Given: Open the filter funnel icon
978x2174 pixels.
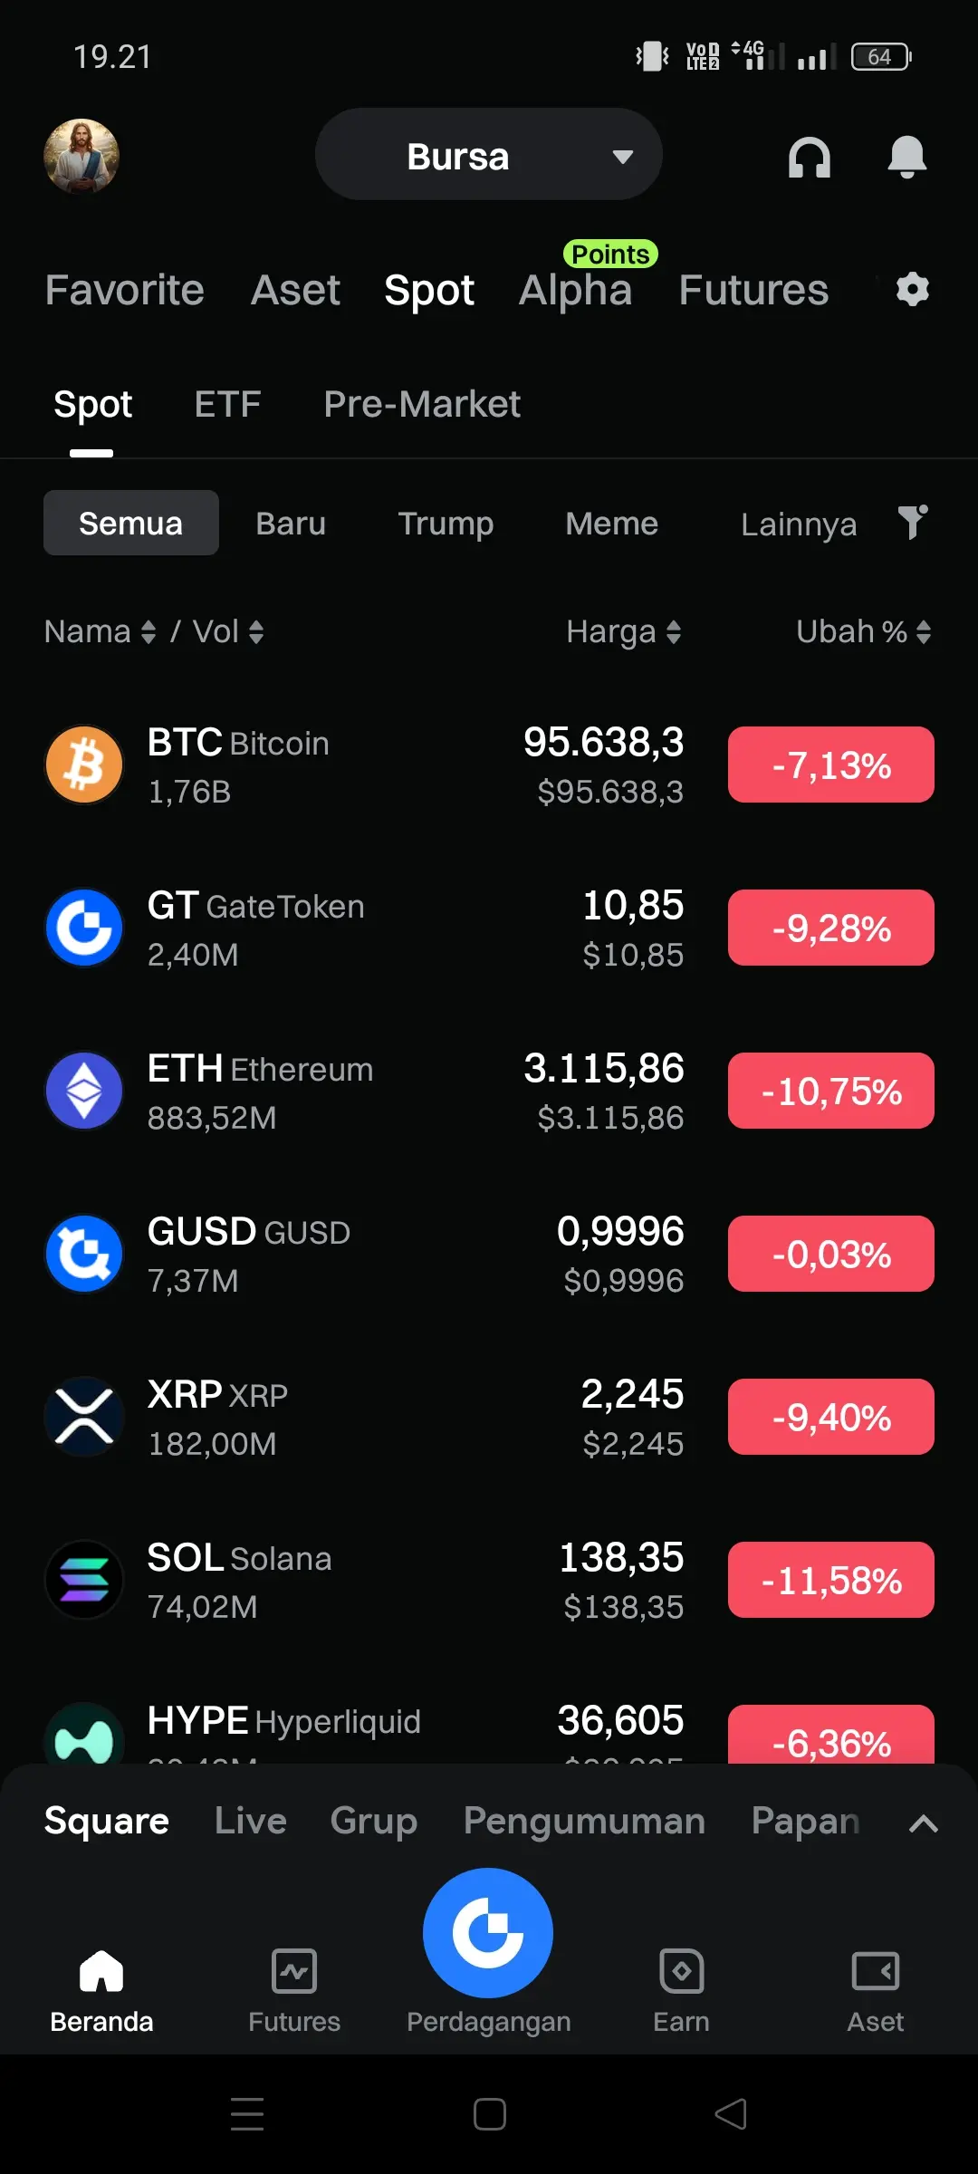Looking at the screenshot, I should [913, 523].
